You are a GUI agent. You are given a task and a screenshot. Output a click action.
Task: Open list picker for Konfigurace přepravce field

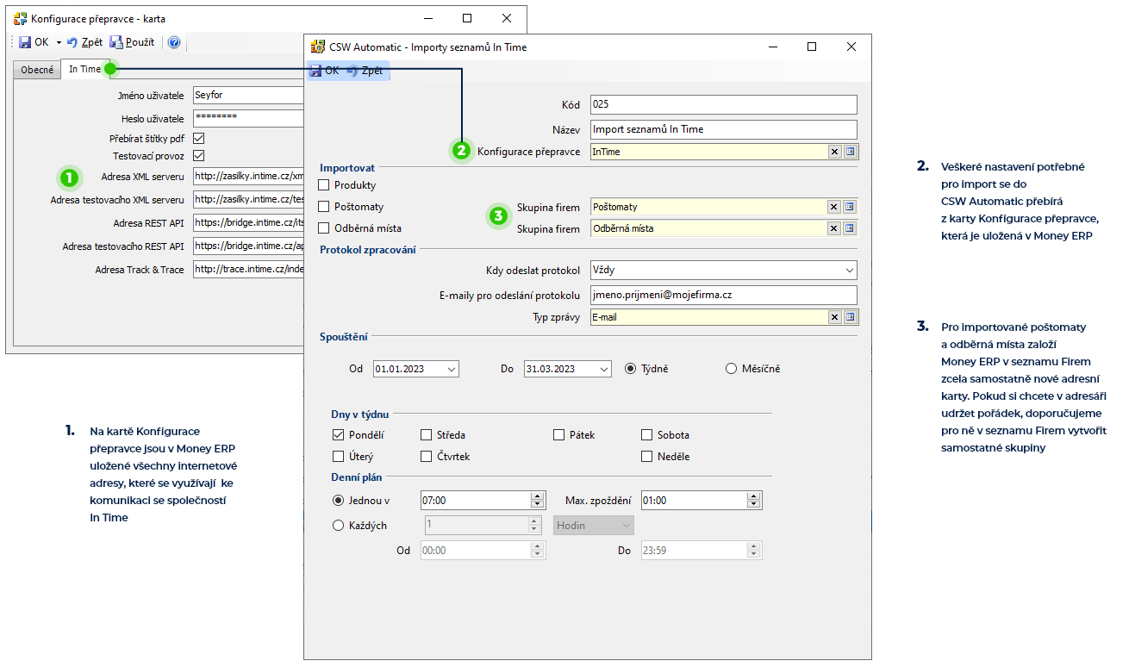850,152
